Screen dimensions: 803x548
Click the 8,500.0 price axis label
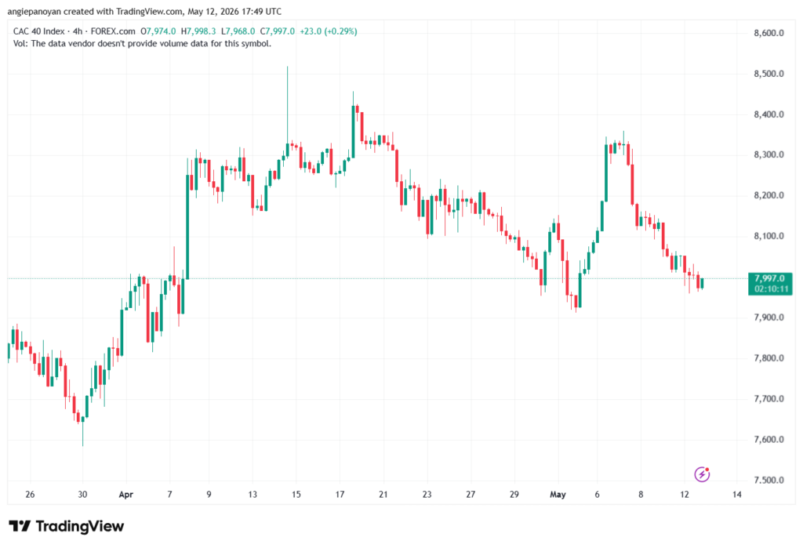point(768,74)
